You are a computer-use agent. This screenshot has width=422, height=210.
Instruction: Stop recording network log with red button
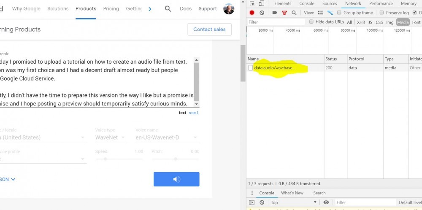pyautogui.click(x=252, y=13)
